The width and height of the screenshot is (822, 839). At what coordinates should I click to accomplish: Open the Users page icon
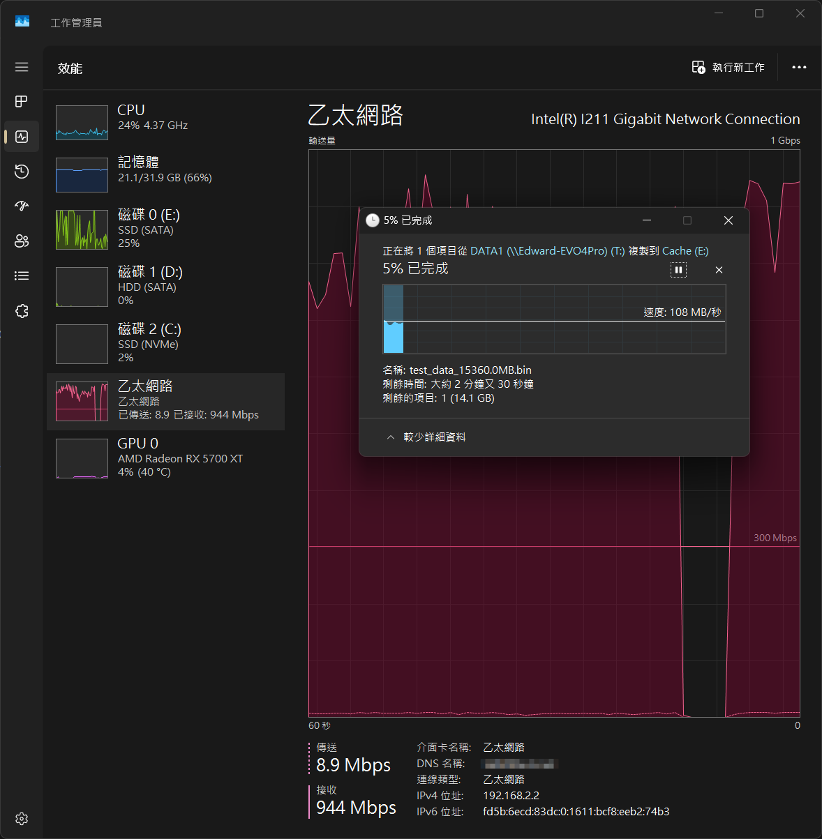(x=22, y=241)
